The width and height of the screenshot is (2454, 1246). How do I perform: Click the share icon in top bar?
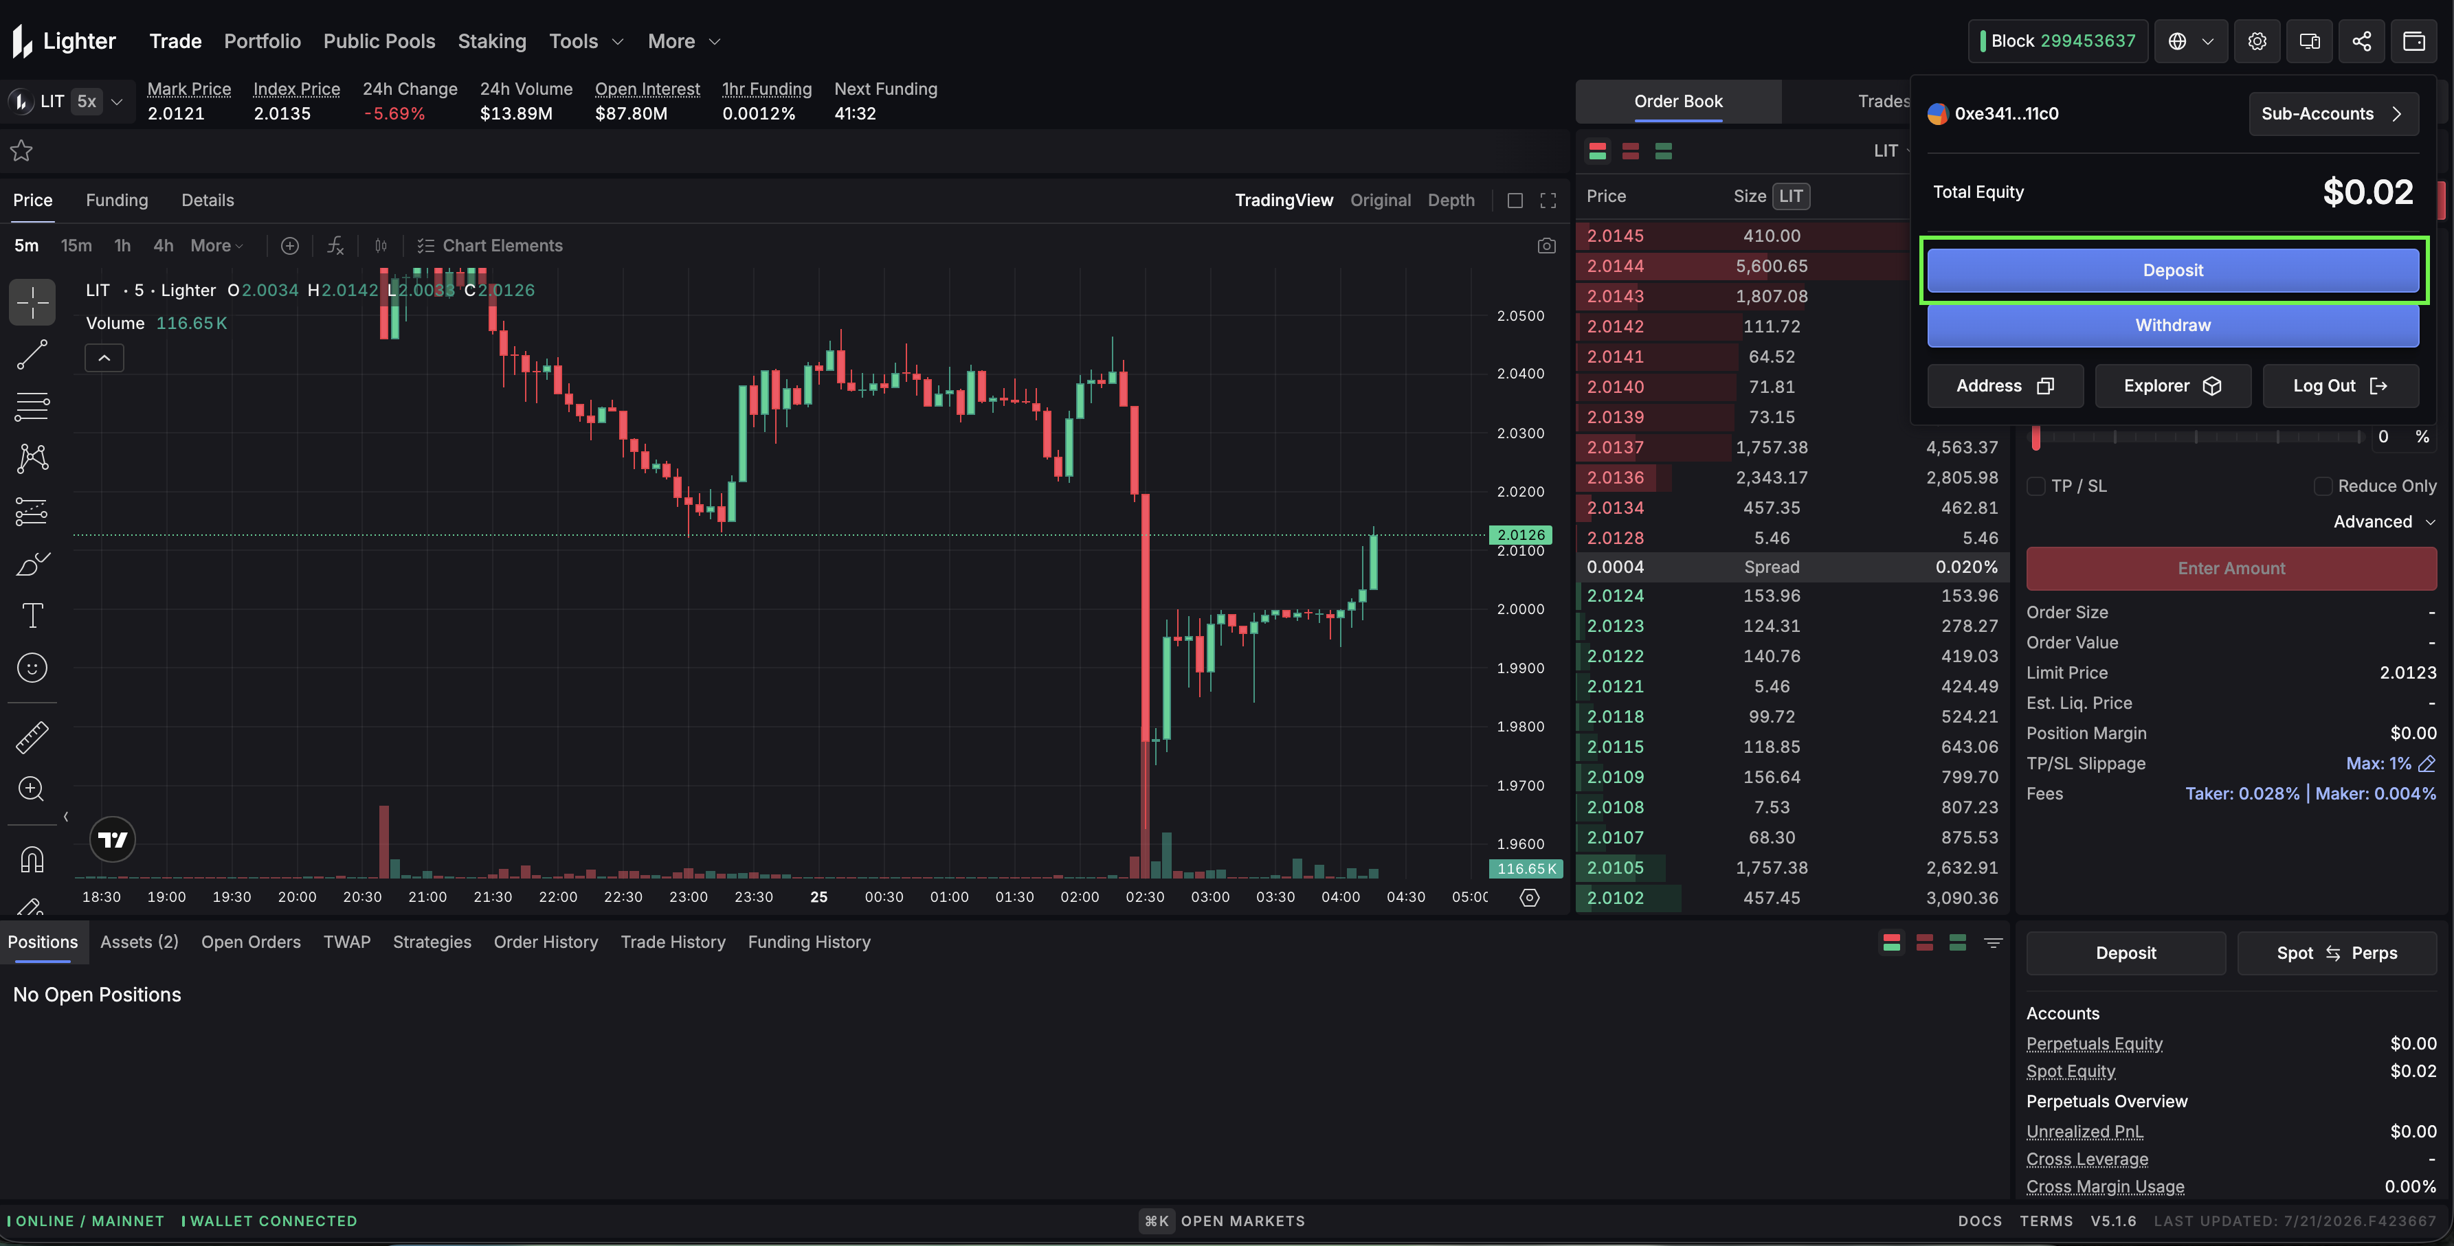2362,41
